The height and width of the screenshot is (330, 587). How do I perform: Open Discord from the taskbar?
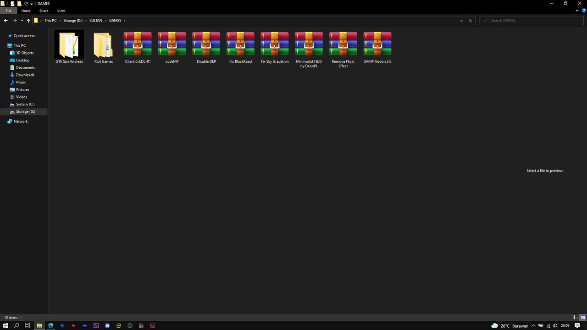coord(107,325)
